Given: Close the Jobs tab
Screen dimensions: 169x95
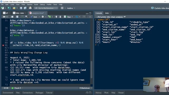Looking at the screenshot, I should 110,13.
